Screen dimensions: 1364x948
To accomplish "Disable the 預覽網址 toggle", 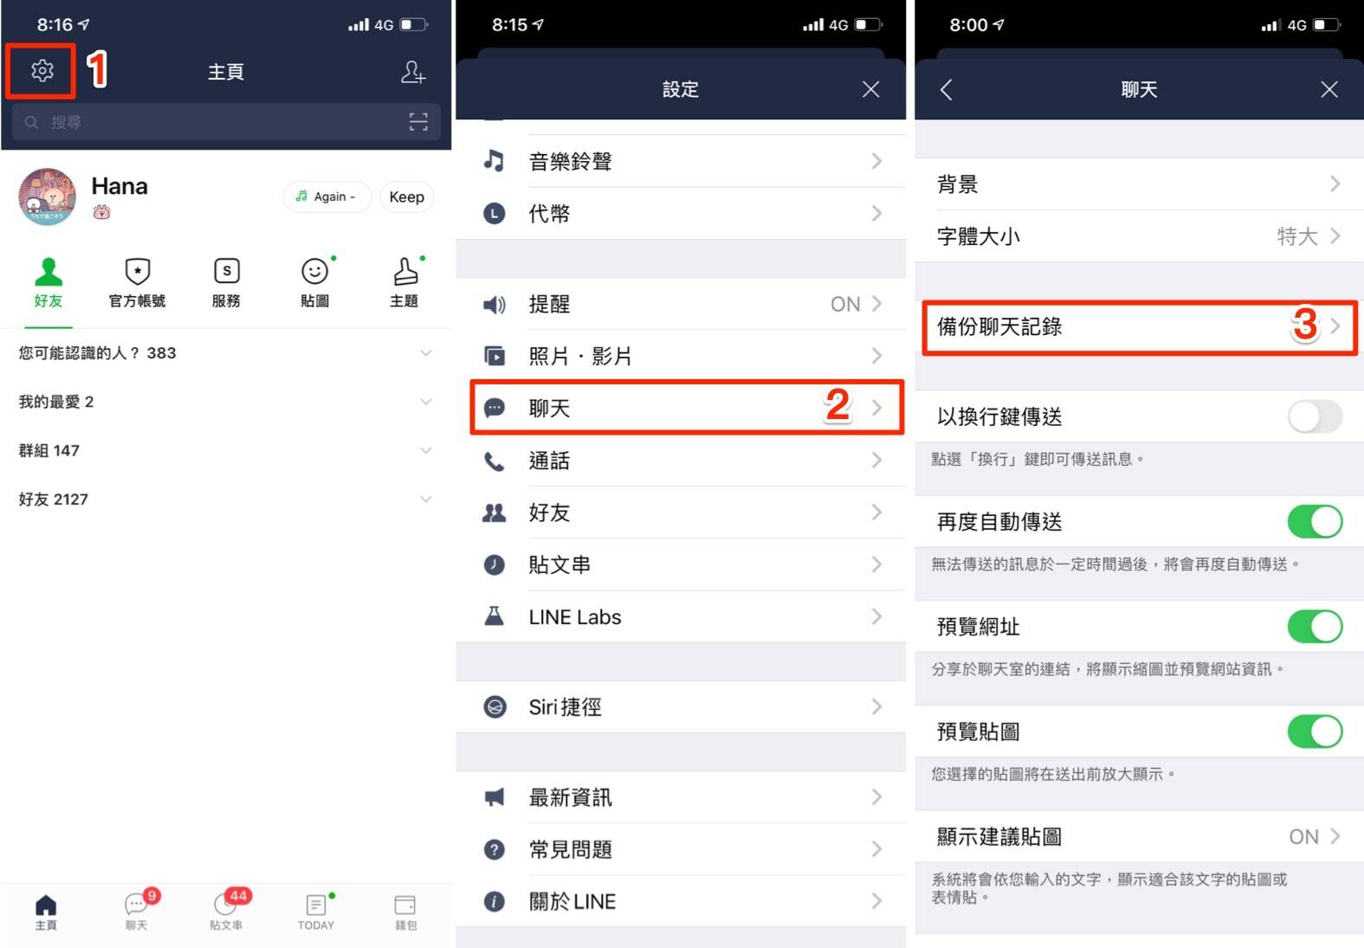I will tap(1315, 626).
